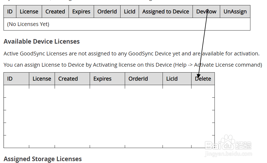The image size is (267, 163).
Task: Click the Assigned to Device column header
Action: (x=166, y=12)
